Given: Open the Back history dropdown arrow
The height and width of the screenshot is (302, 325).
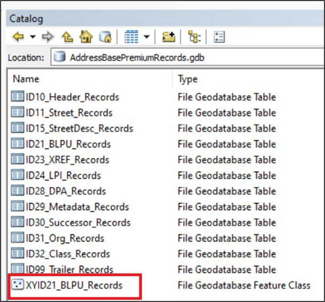Looking at the screenshot, I should pyautogui.click(x=32, y=37).
